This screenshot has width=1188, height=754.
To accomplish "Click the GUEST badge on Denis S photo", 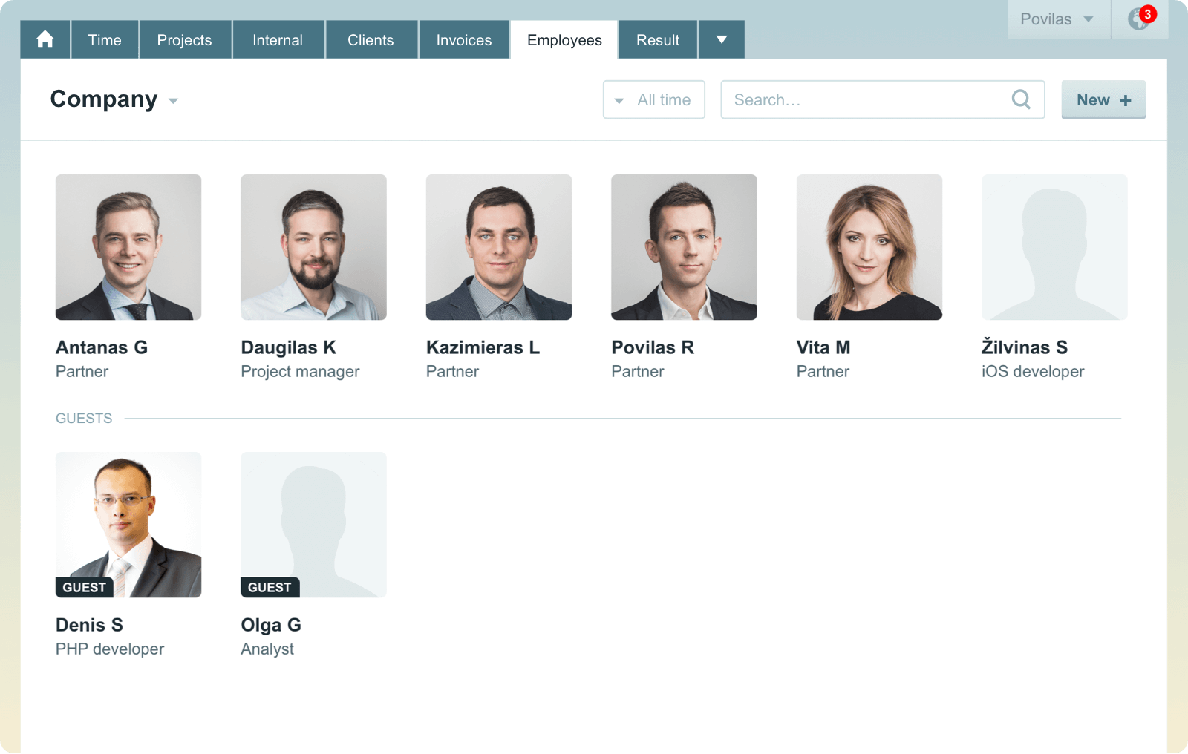I will click(x=84, y=587).
